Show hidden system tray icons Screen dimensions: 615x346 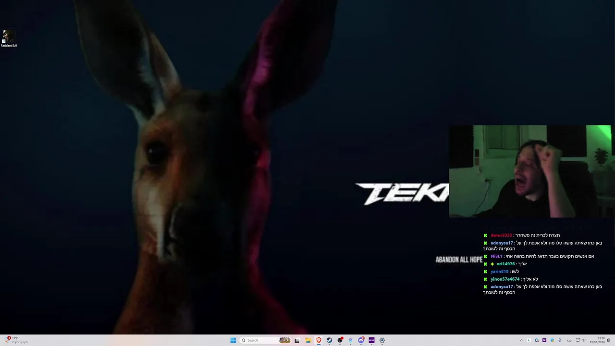coord(521,340)
